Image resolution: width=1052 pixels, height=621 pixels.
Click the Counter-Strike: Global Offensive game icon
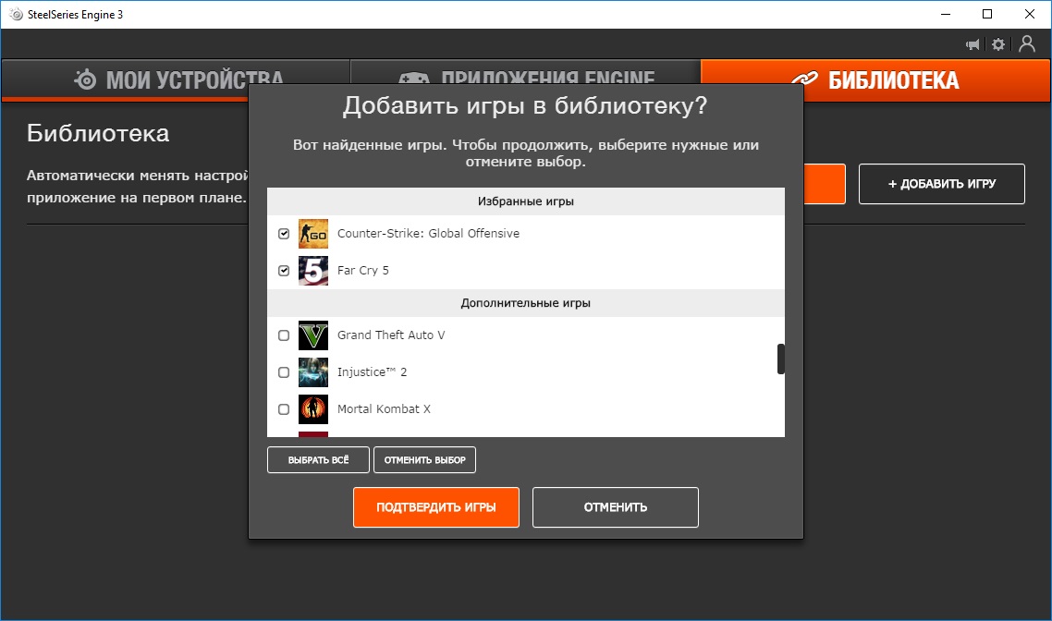(x=313, y=234)
